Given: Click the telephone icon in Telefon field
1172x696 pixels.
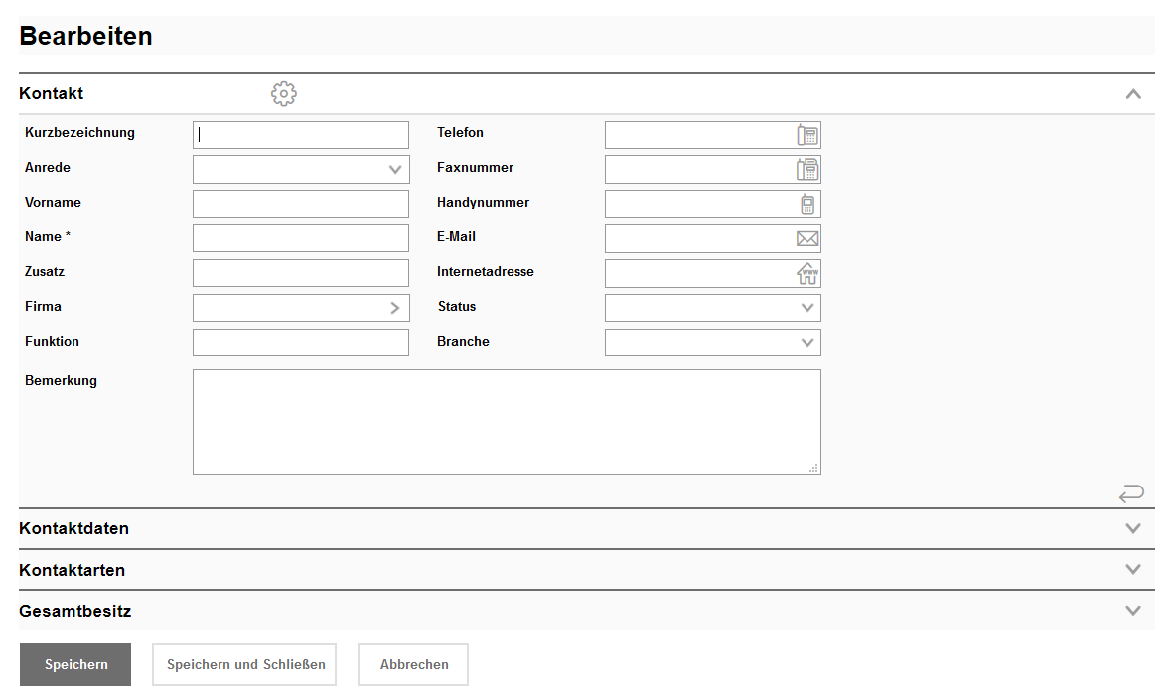Looking at the screenshot, I should (807, 135).
